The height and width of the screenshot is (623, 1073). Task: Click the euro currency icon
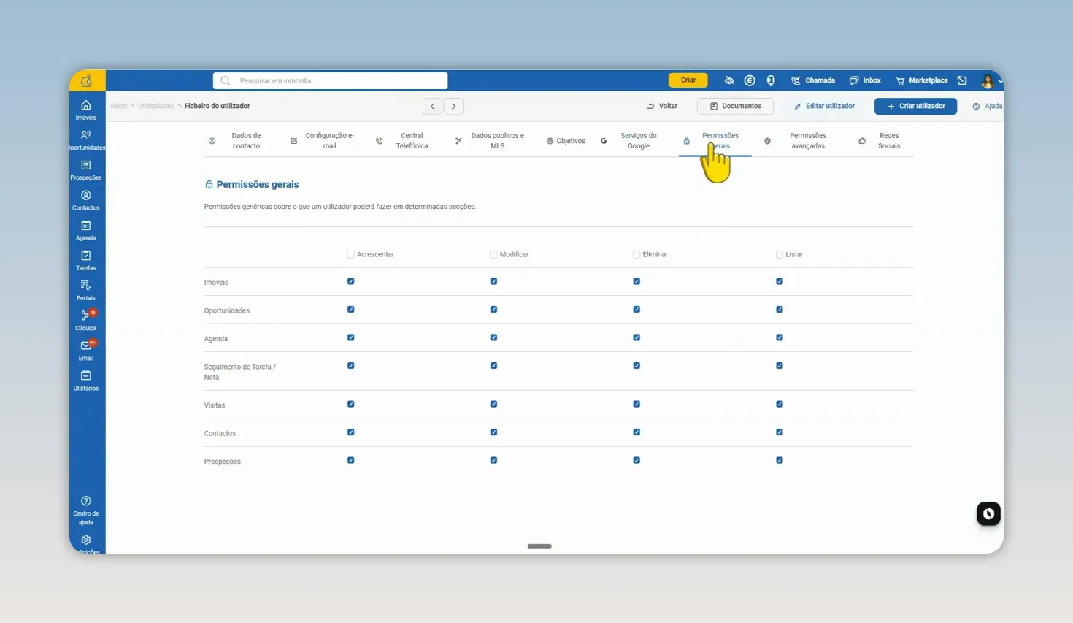[750, 80]
